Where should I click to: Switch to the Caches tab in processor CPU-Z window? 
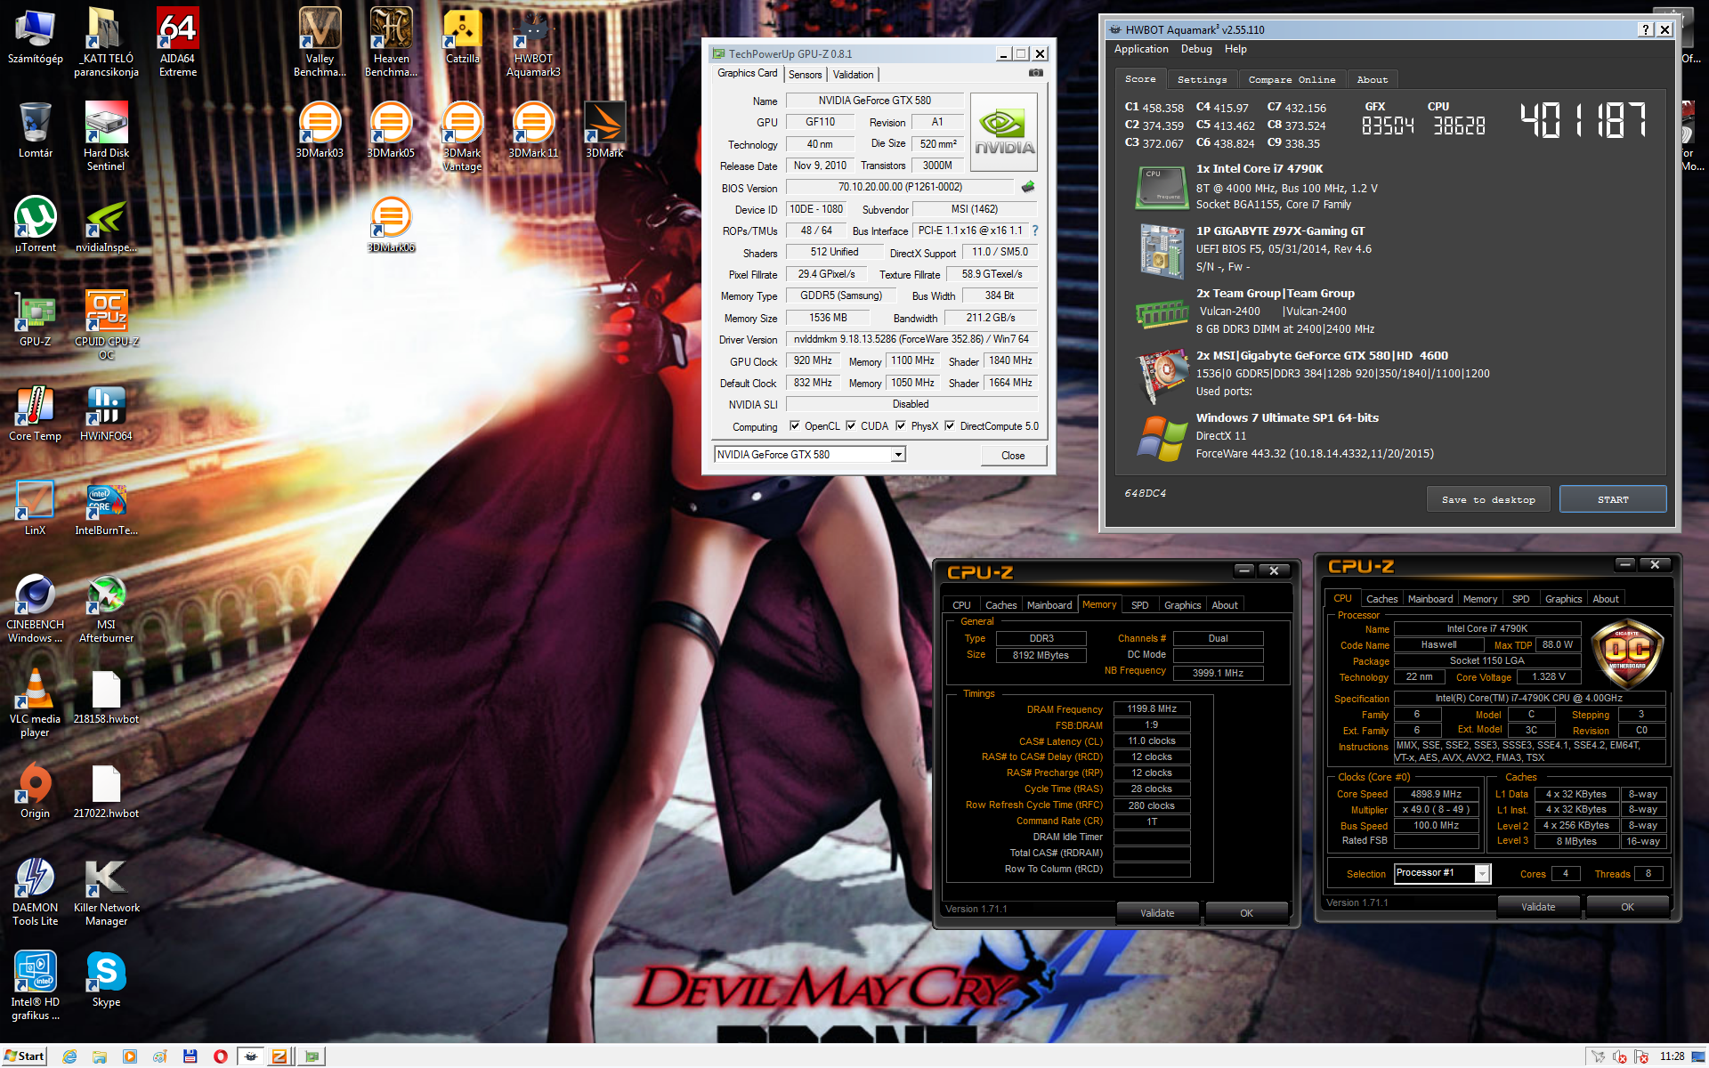pos(1381,599)
